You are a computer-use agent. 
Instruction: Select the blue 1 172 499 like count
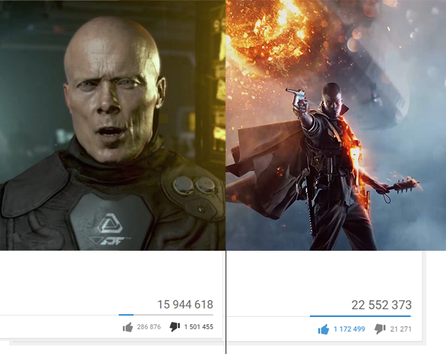pyautogui.click(x=349, y=329)
